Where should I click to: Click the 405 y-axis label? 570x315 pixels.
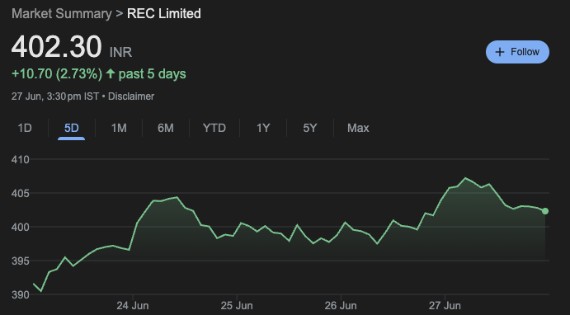pos(20,193)
